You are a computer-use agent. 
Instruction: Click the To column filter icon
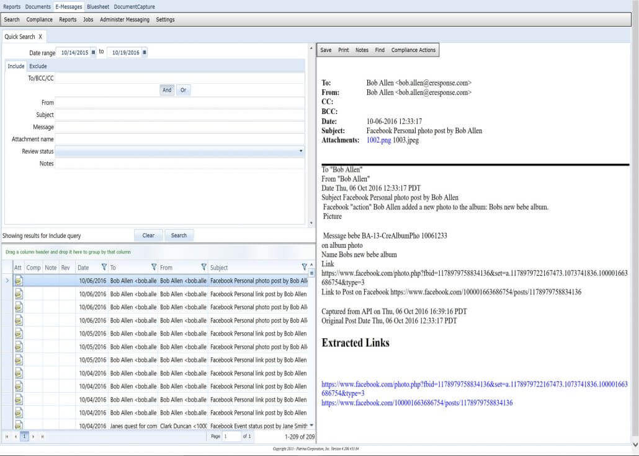153,267
